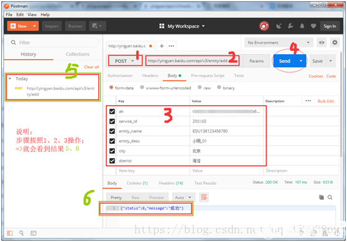This screenshot has width=347, height=242.
Task: Click the Sign In button
Action: (330, 26)
